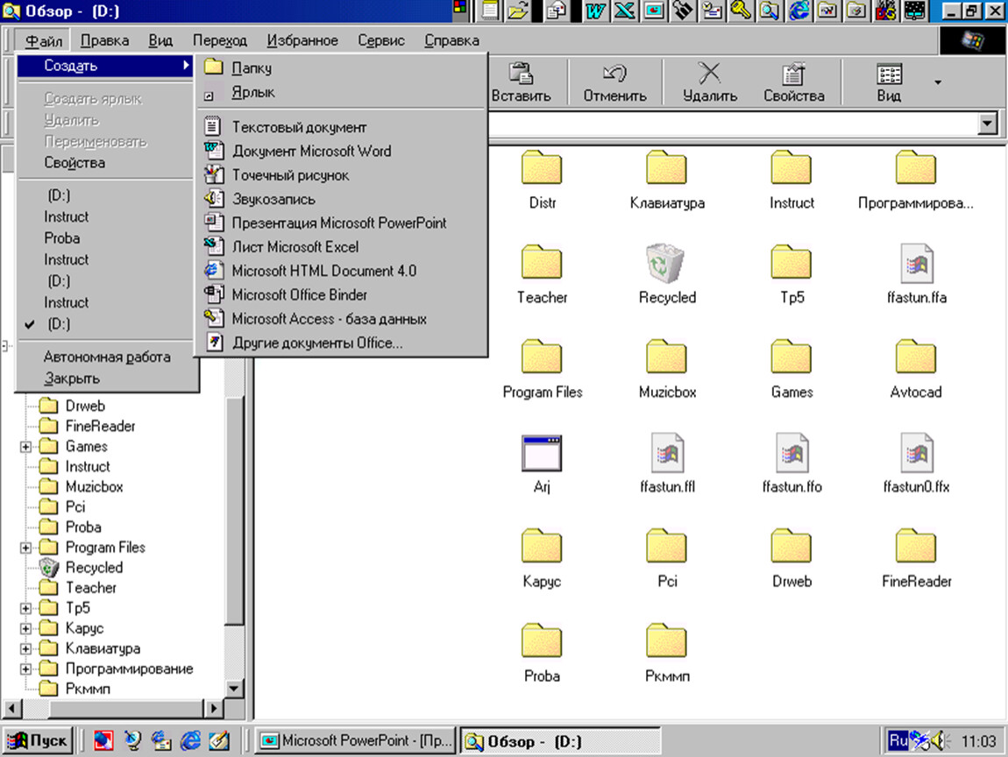Open the dropdown arrow next to the Вид toolbar button
This screenshot has width=1008, height=757.
938,82
